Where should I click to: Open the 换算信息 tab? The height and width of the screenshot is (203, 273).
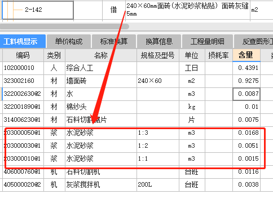(x=159, y=41)
